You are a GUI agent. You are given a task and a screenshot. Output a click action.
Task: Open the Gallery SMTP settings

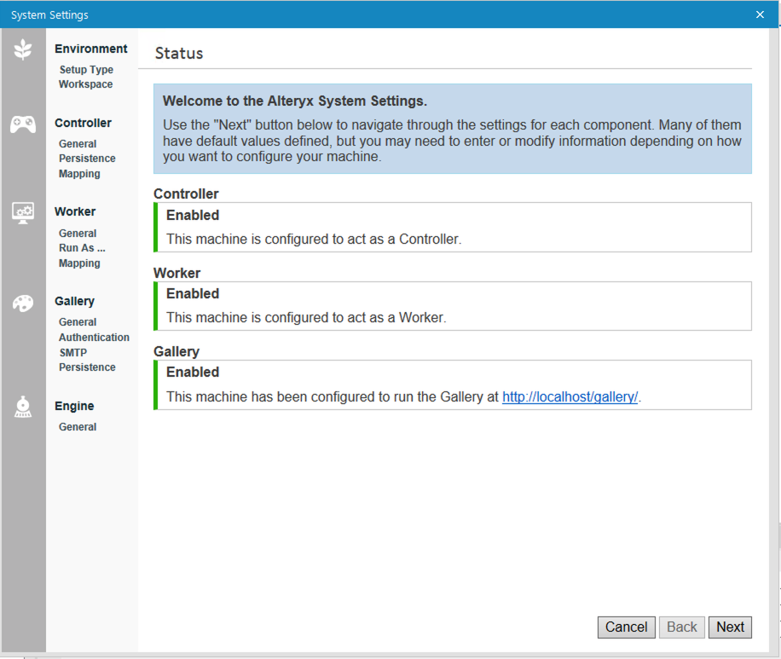pos(72,352)
